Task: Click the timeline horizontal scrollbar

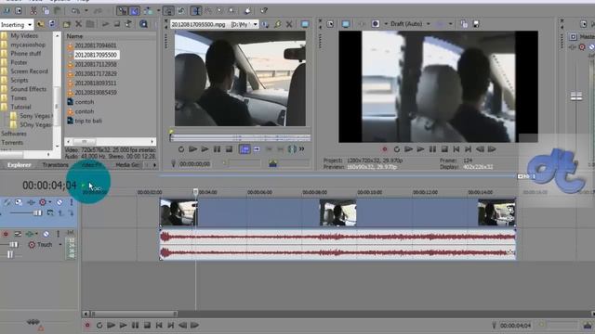Action: pos(134,314)
